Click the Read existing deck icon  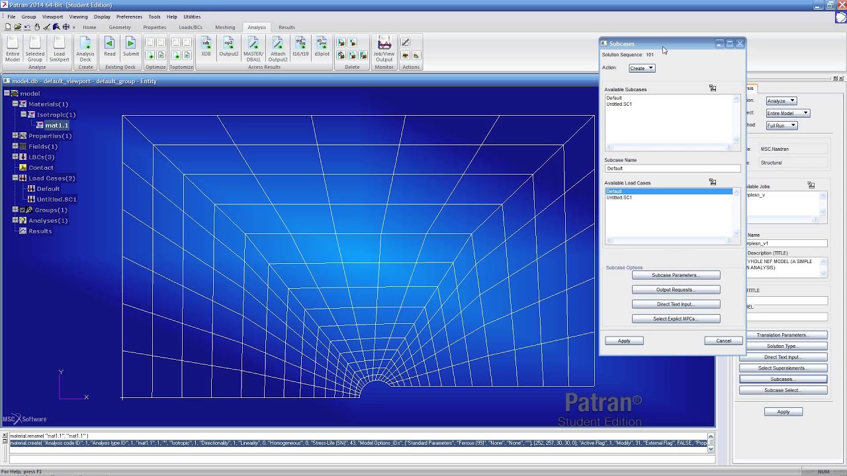(x=110, y=47)
